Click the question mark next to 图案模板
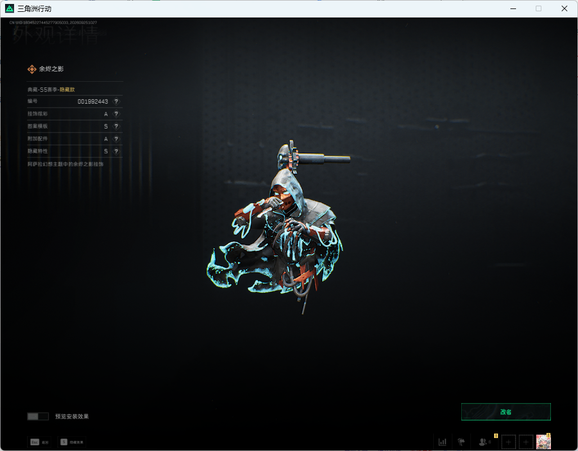This screenshot has height=451, width=578. pyautogui.click(x=116, y=126)
